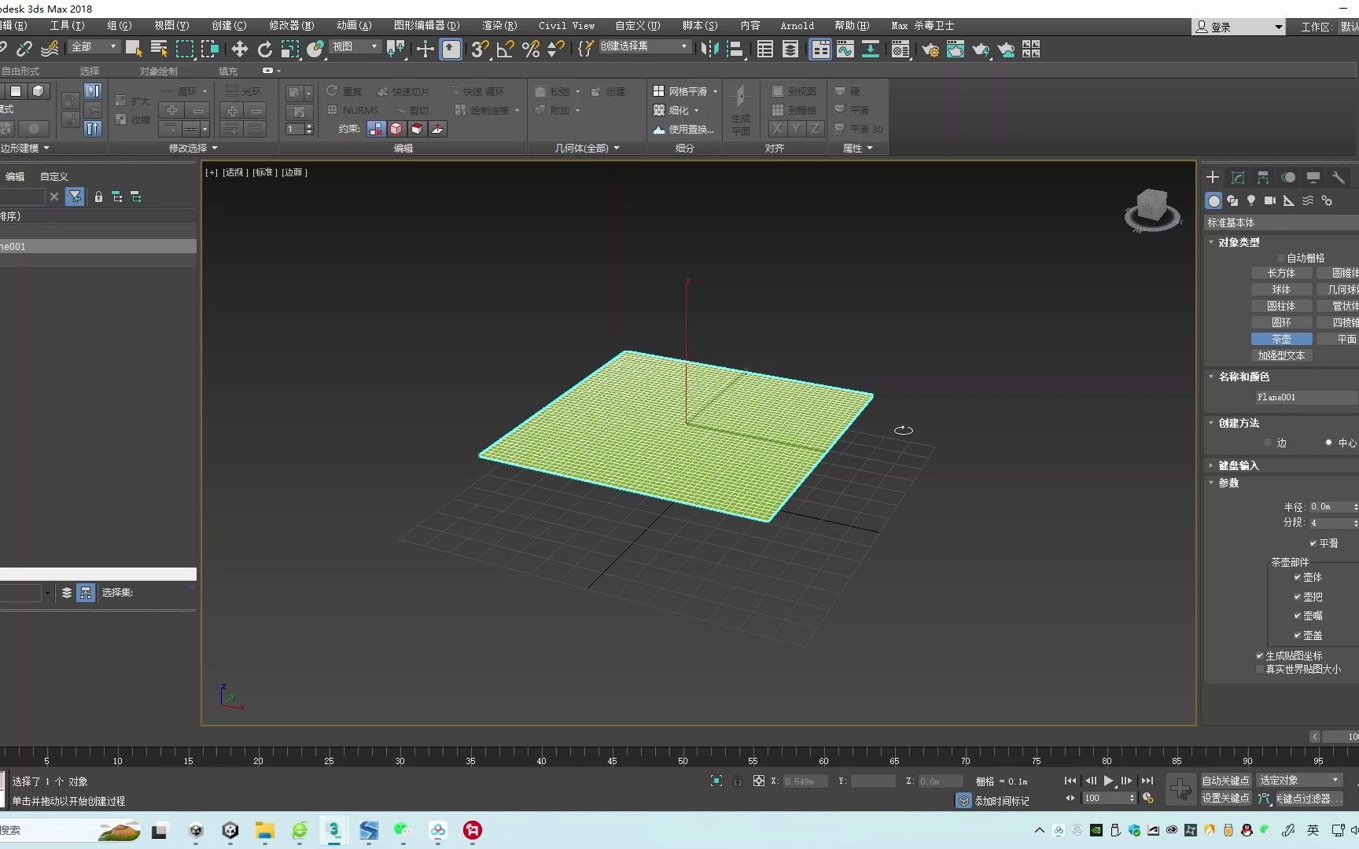Collapse the 参数 rollout
Image resolution: width=1359 pixels, height=849 pixels.
pos(1227,483)
